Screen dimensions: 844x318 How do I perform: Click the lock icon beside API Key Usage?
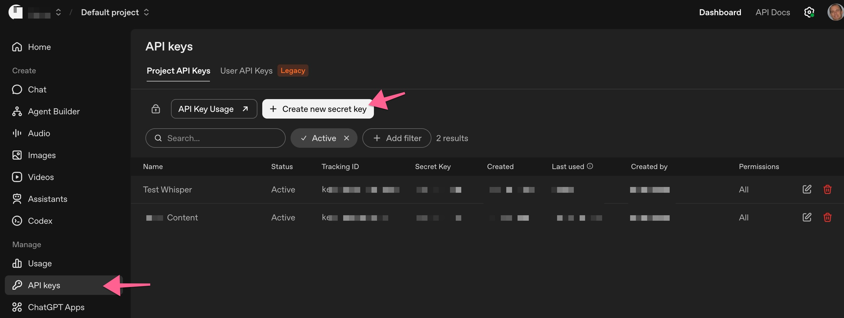tap(156, 109)
